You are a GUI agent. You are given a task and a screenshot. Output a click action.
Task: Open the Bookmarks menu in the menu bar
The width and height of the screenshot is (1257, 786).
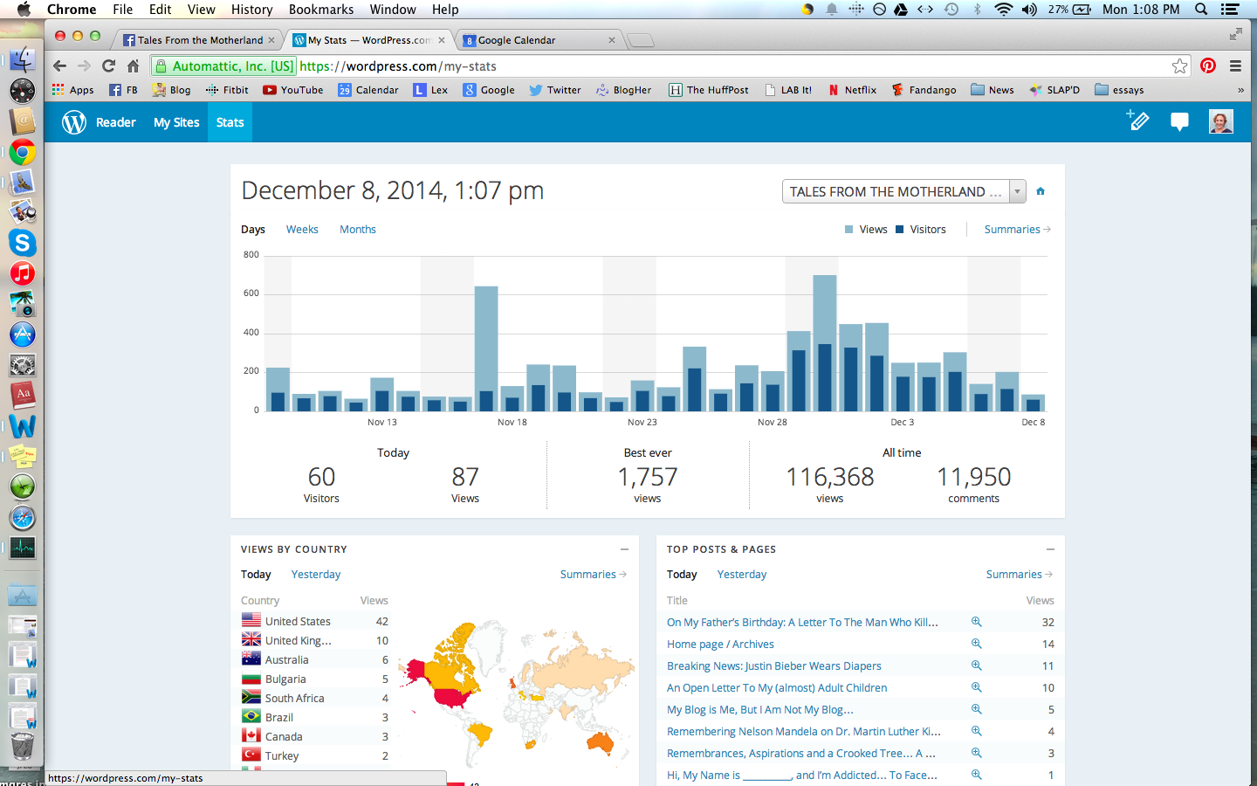321,10
